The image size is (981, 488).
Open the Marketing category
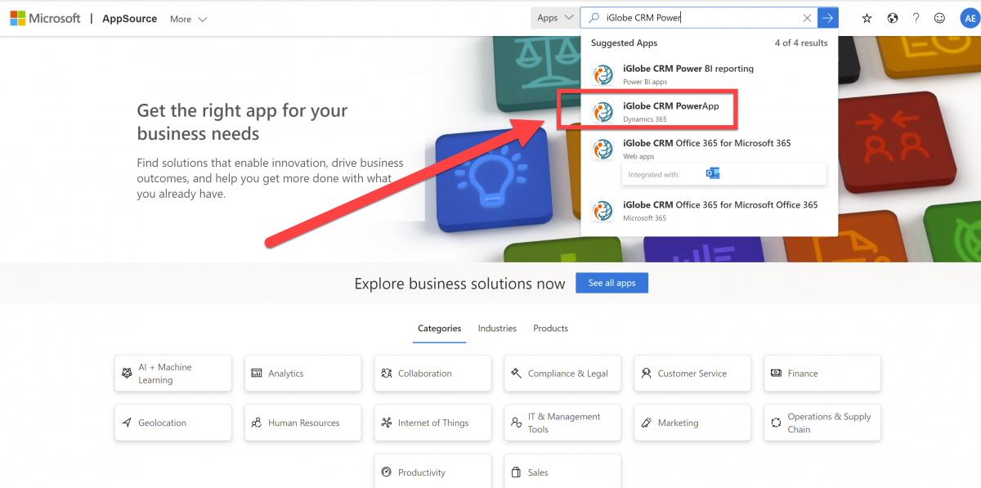click(692, 423)
